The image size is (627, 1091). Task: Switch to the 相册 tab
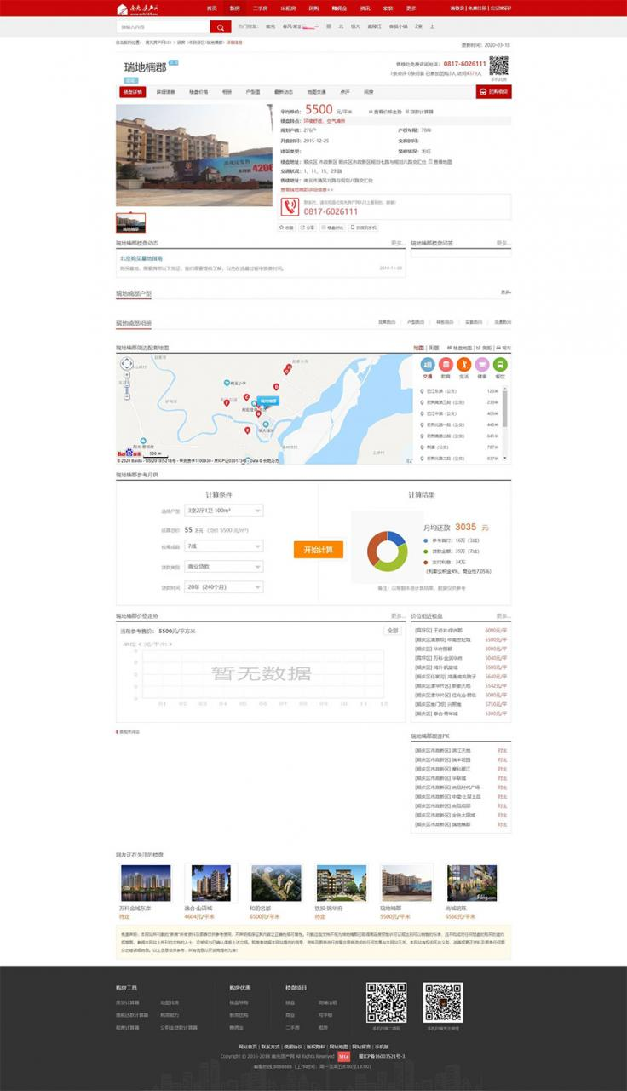click(227, 92)
